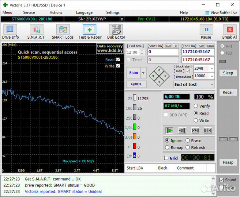The image size is (240, 197).
Task: Open the Language menu
Action: (x=84, y=12)
